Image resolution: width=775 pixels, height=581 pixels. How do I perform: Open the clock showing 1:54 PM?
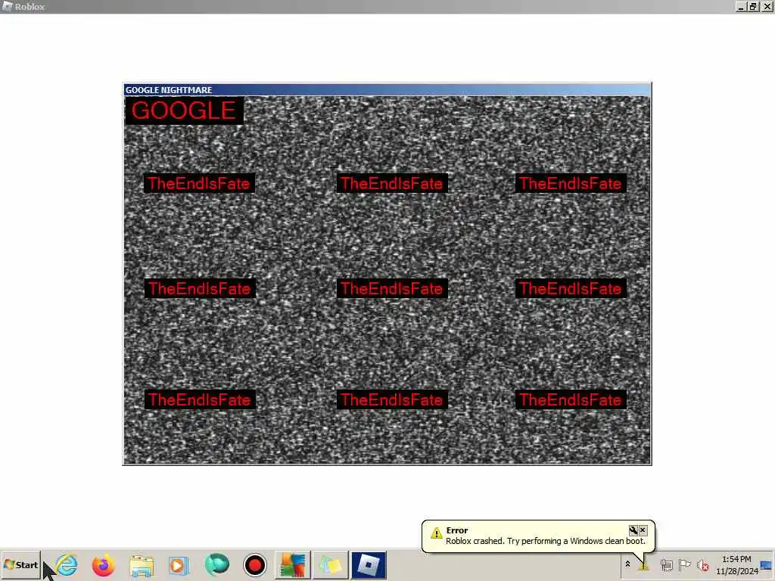tap(736, 564)
